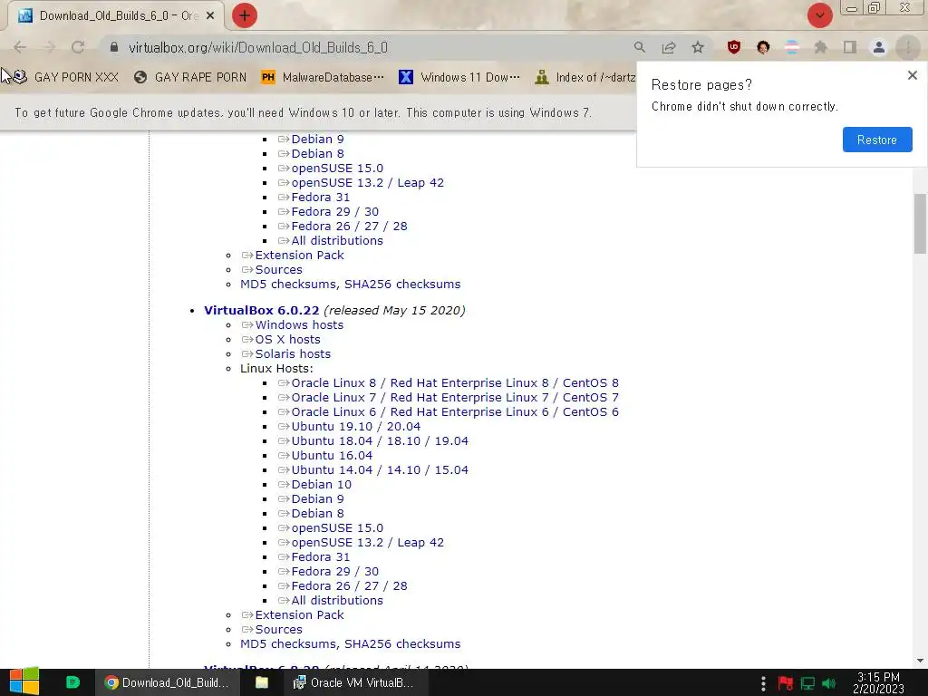
Task: Switch to Oracle VM VirtualBox taskbar item
Action: pos(353,682)
